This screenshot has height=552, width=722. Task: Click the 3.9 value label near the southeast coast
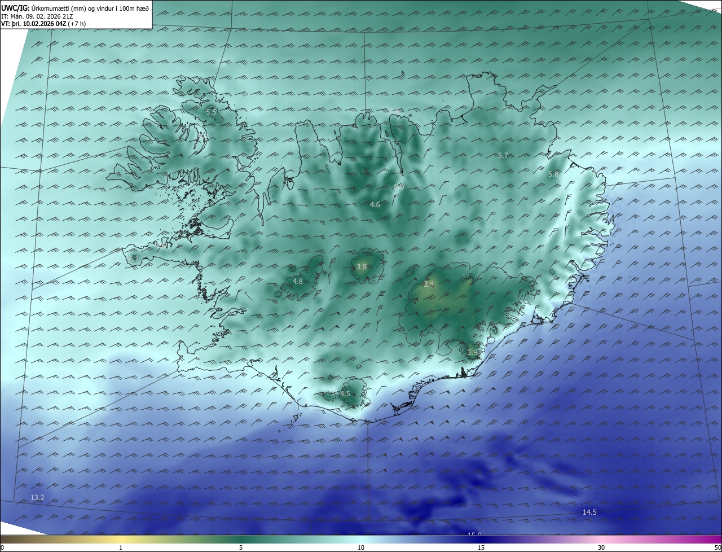472,353
